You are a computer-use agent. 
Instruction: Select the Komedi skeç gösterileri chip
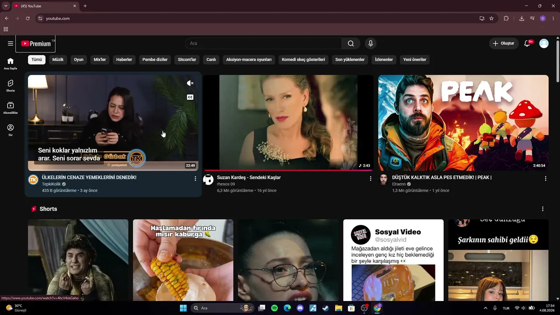pyautogui.click(x=303, y=59)
